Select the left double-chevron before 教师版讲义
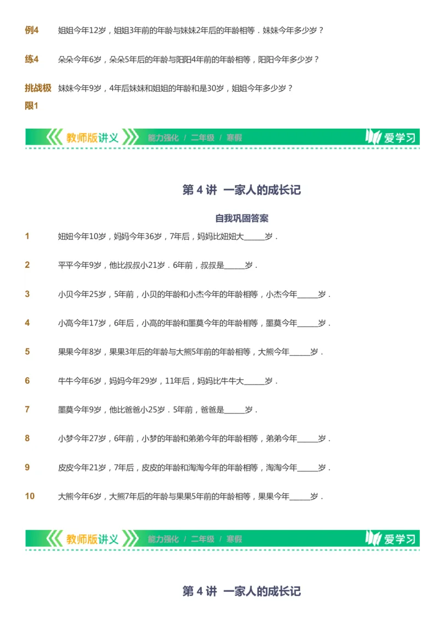The height and width of the screenshot is (623, 440). (x=52, y=137)
